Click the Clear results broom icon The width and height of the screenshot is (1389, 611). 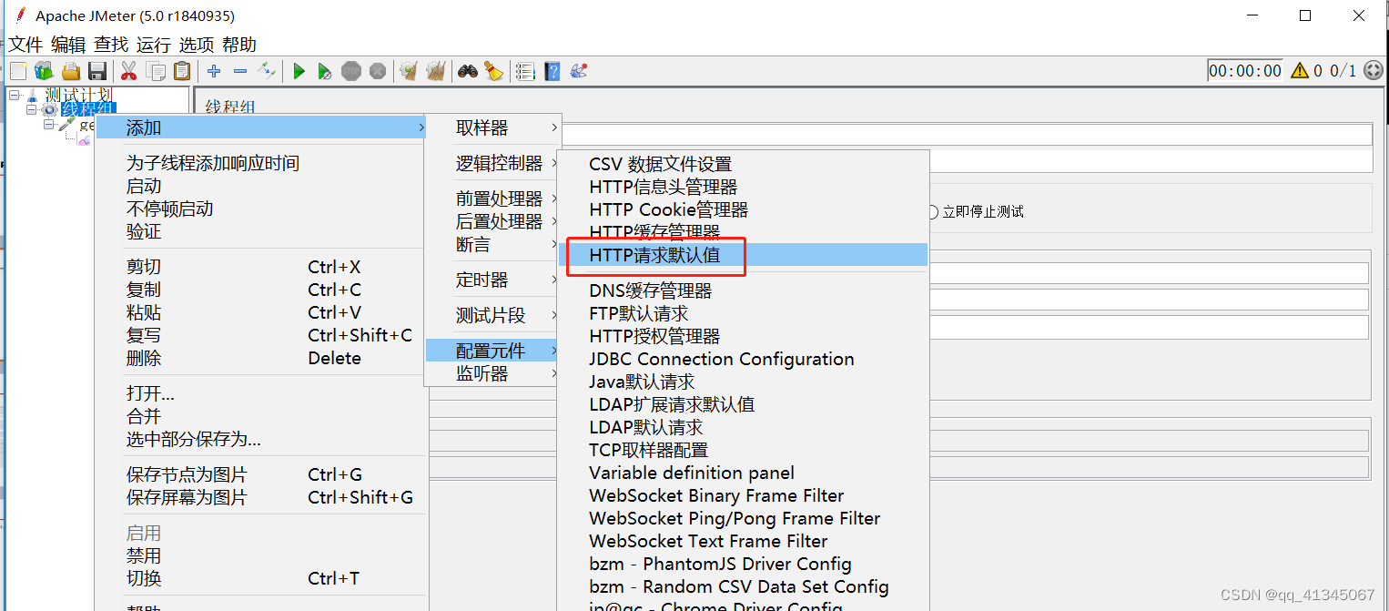click(x=410, y=71)
